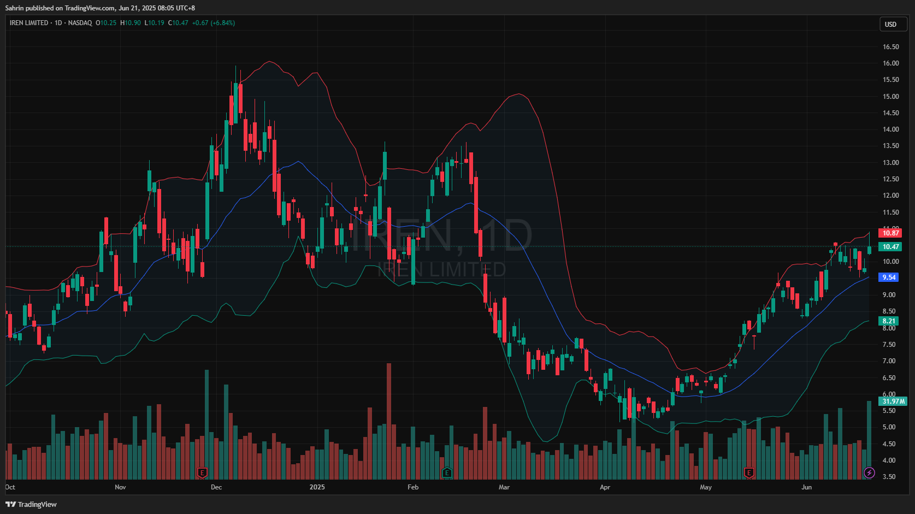The height and width of the screenshot is (514, 915).
Task: Click the NASDAQ exchange label
Action: (80, 23)
